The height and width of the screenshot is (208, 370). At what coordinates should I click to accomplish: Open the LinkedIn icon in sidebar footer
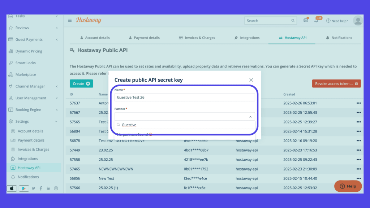48,188
